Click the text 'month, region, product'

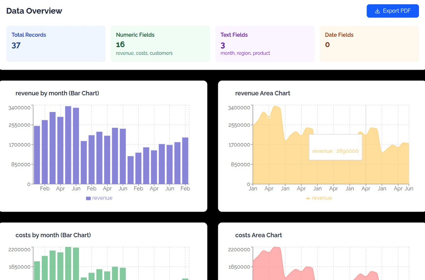coord(245,53)
